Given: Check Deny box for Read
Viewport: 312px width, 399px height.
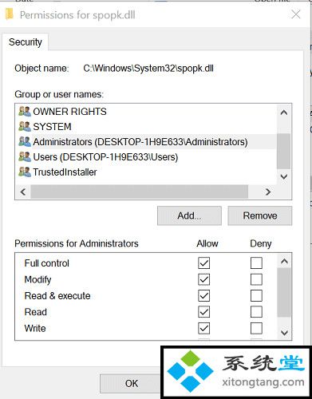Looking at the screenshot, I should pyautogui.click(x=256, y=312).
